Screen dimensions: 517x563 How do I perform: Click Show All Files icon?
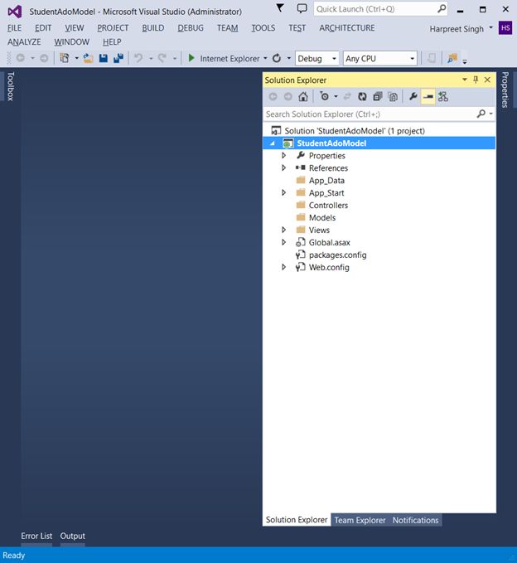(x=393, y=96)
